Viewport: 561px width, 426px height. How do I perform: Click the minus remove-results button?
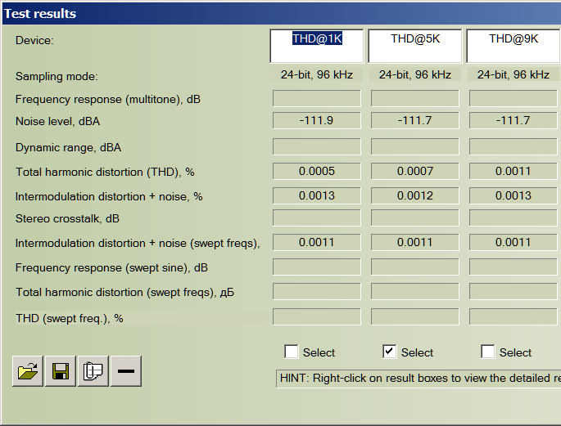pyautogui.click(x=126, y=371)
